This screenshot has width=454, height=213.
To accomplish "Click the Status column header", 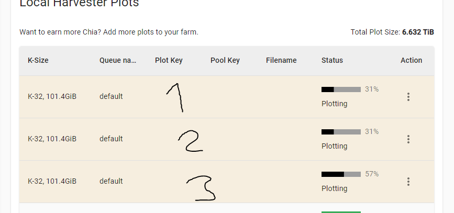I will click(x=332, y=60).
